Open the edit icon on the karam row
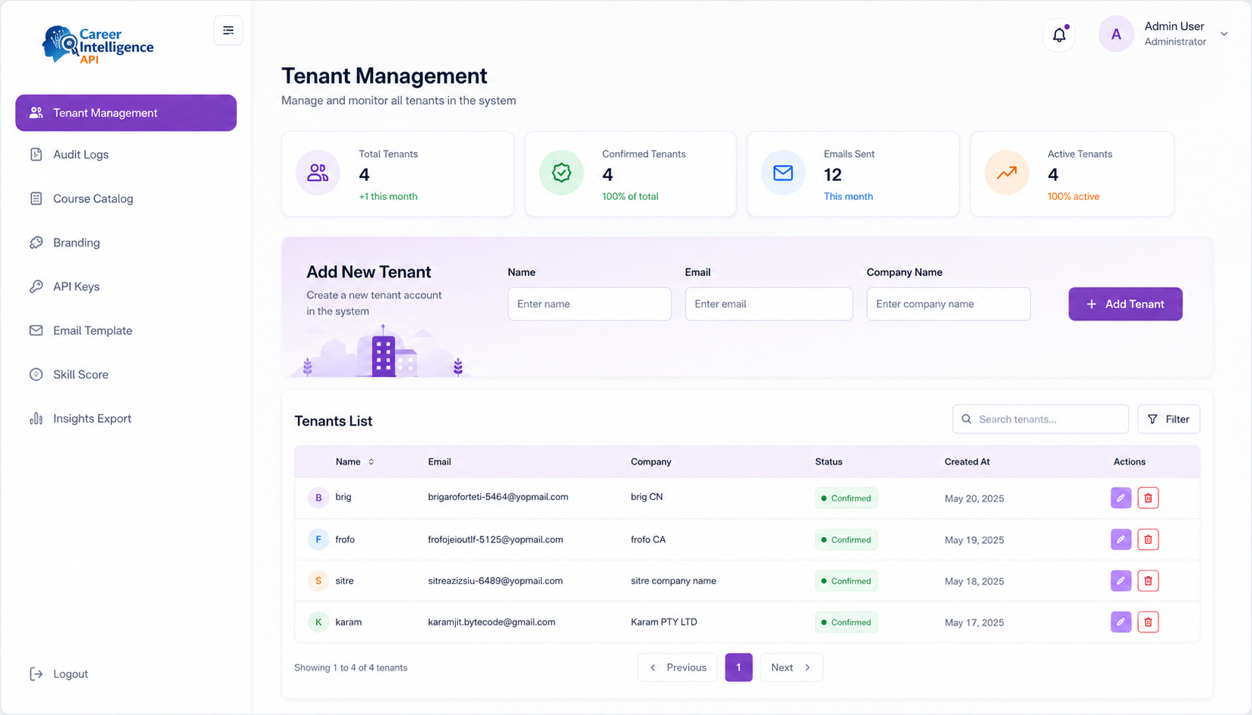1252x715 pixels. pos(1121,622)
